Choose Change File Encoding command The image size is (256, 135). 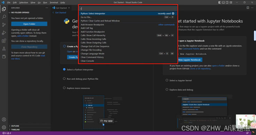128,50
